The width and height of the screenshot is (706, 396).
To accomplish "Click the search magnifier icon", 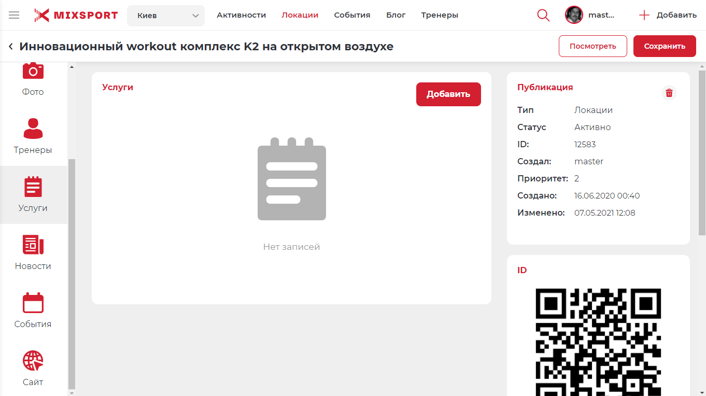I will click(x=543, y=16).
